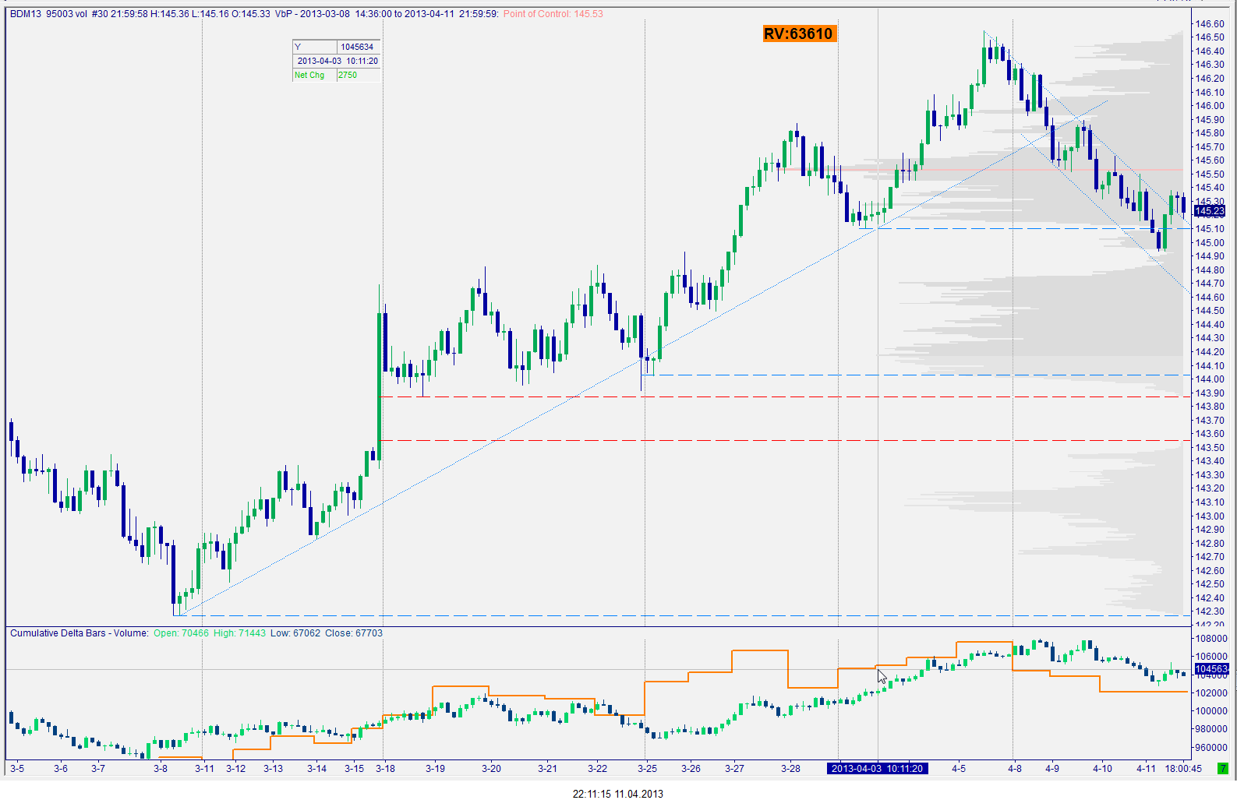Click the cumulative delta value tag 104563
The image size is (1237, 807).
pos(1211,669)
